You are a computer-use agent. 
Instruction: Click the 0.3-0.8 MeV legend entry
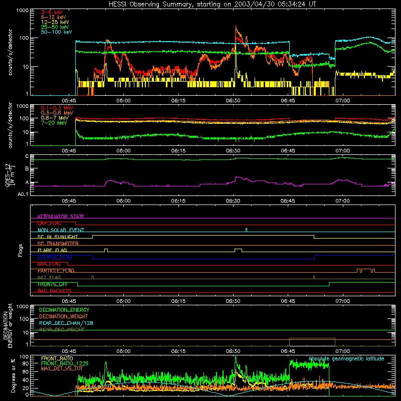57,113
